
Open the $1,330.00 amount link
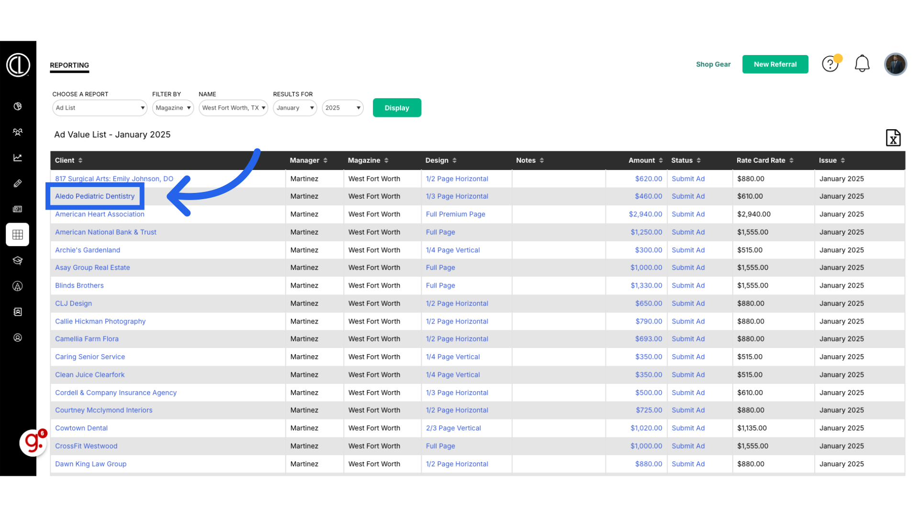click(646, 285)
